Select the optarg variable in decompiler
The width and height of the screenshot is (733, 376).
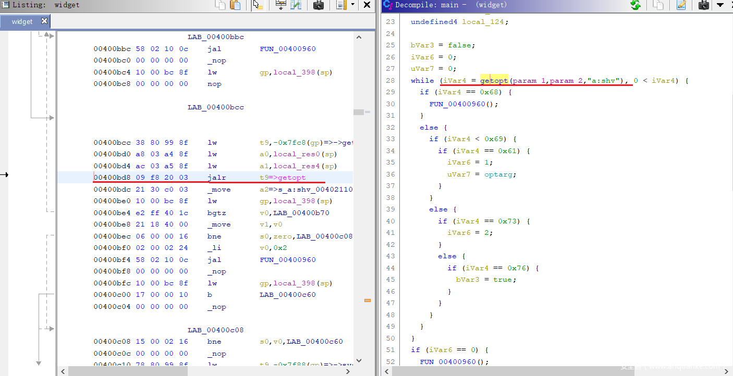point(500,174)
